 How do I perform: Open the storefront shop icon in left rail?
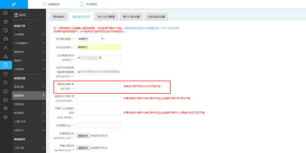[5, 74]
